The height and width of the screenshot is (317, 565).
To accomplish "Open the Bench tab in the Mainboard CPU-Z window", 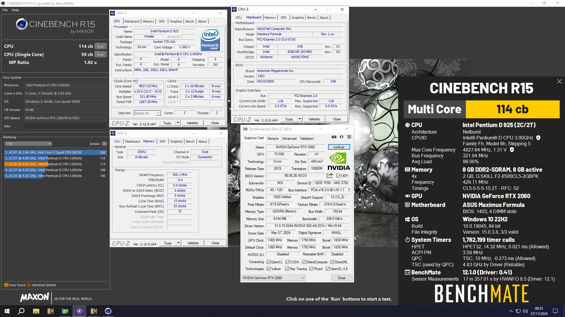I will coord(311,18).
